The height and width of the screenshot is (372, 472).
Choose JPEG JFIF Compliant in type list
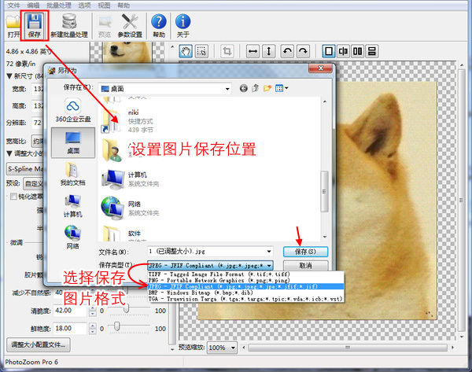(245, 286)
